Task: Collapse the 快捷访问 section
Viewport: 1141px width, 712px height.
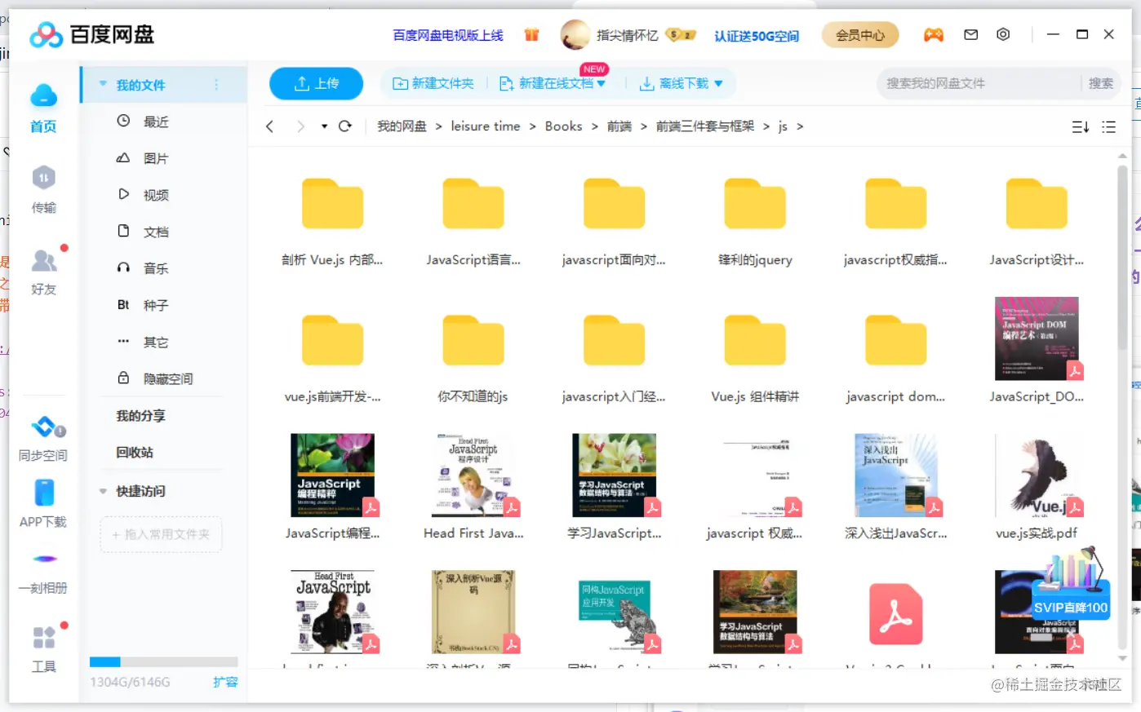Action: 103,491
